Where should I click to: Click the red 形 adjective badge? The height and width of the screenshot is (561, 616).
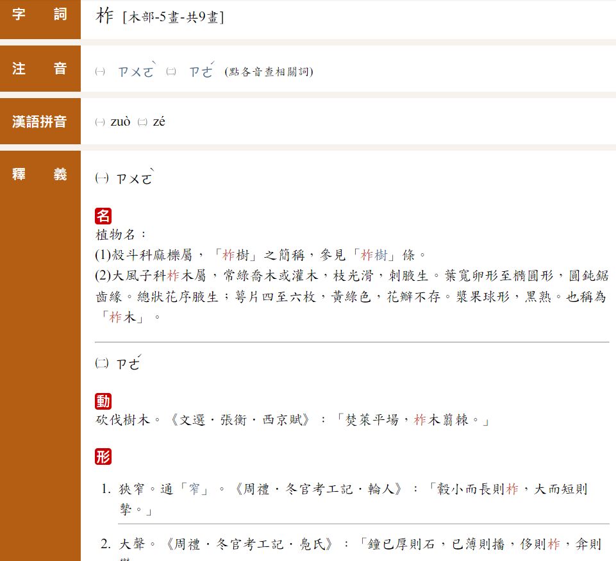(103, 456)
